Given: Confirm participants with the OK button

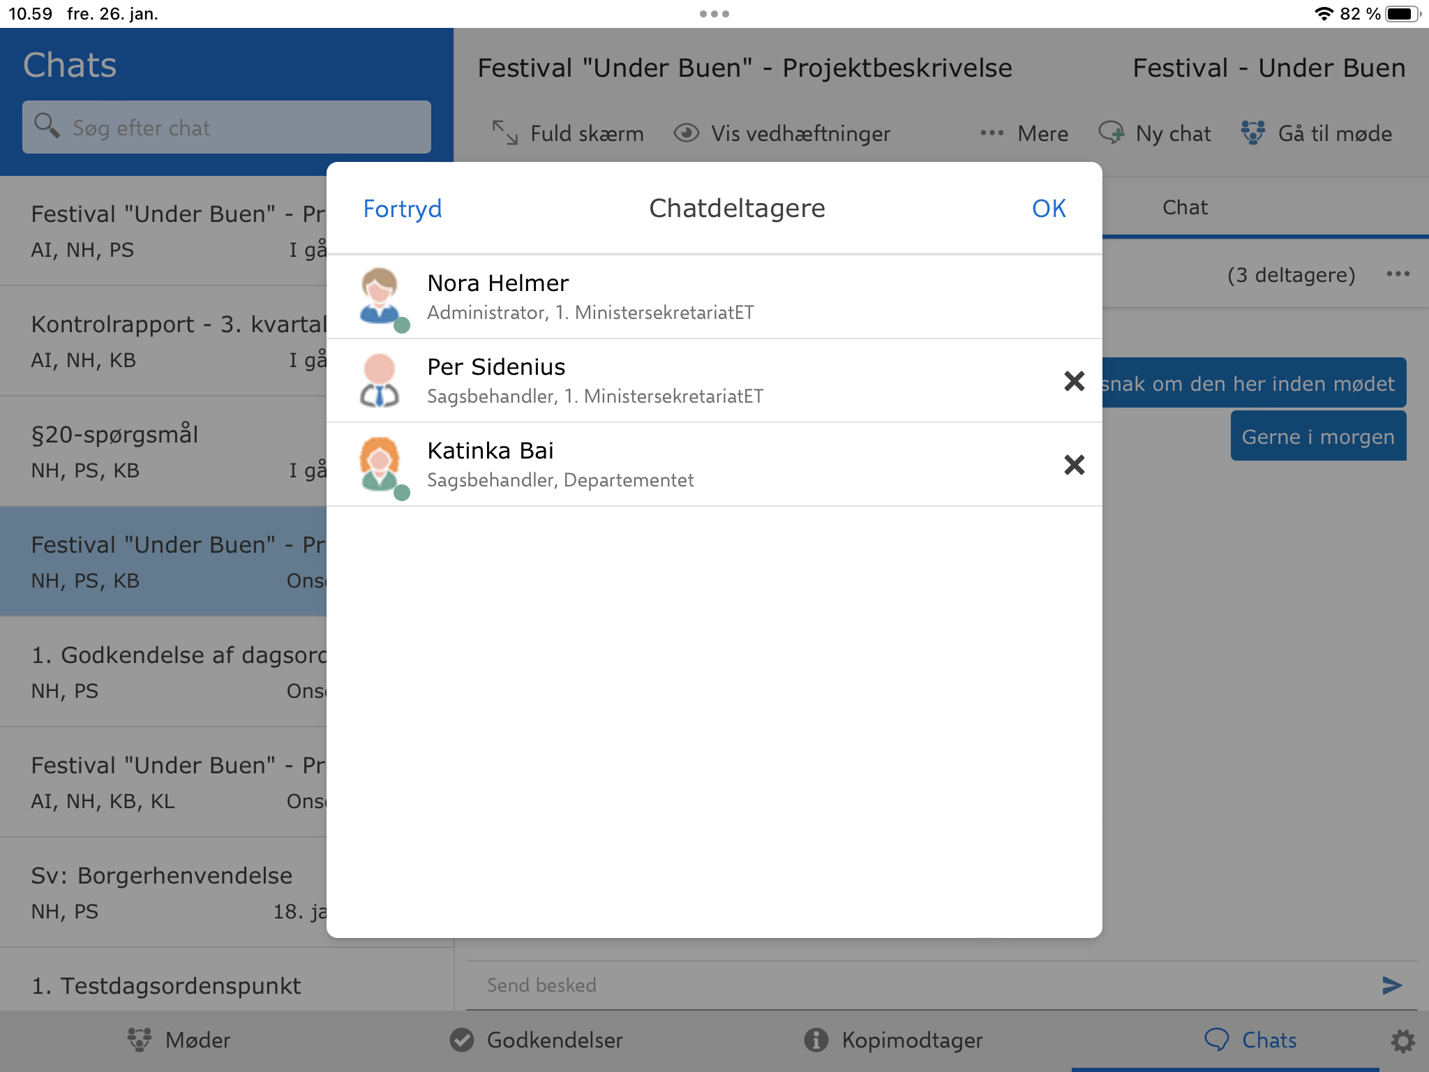Looking at the screenshot, I should click(1048, 209).
